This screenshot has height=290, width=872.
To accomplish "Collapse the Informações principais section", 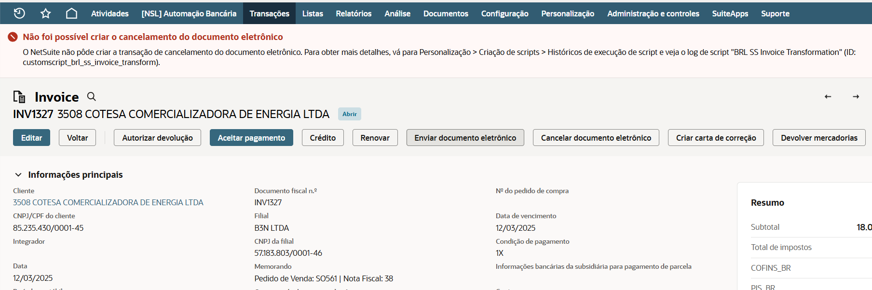I will [18, 175].
